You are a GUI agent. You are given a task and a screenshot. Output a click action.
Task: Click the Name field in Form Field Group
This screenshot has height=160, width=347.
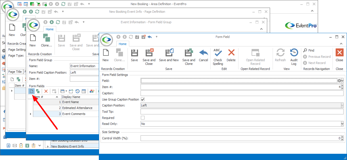[x=84, y=66]
